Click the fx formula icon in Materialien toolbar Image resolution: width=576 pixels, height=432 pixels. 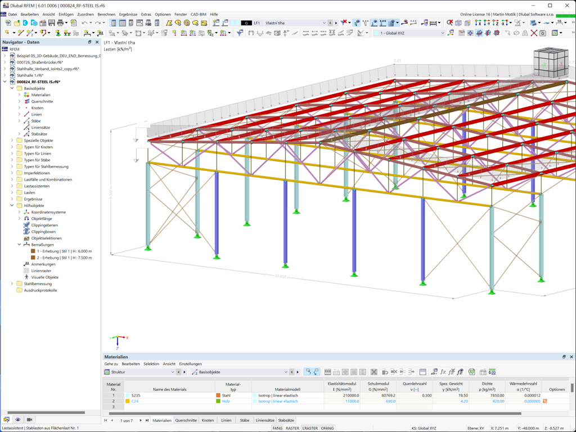point(443,372)
